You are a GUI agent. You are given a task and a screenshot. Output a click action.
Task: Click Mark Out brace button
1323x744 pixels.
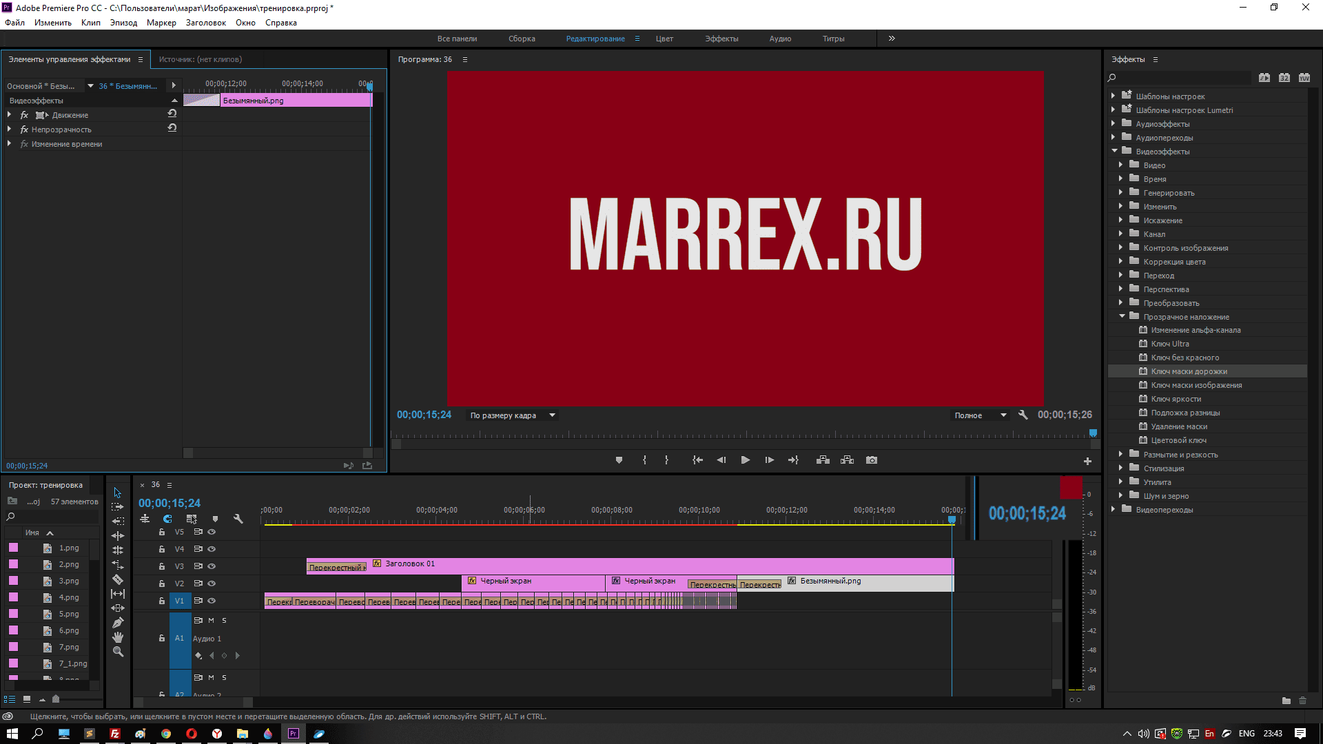666,460
